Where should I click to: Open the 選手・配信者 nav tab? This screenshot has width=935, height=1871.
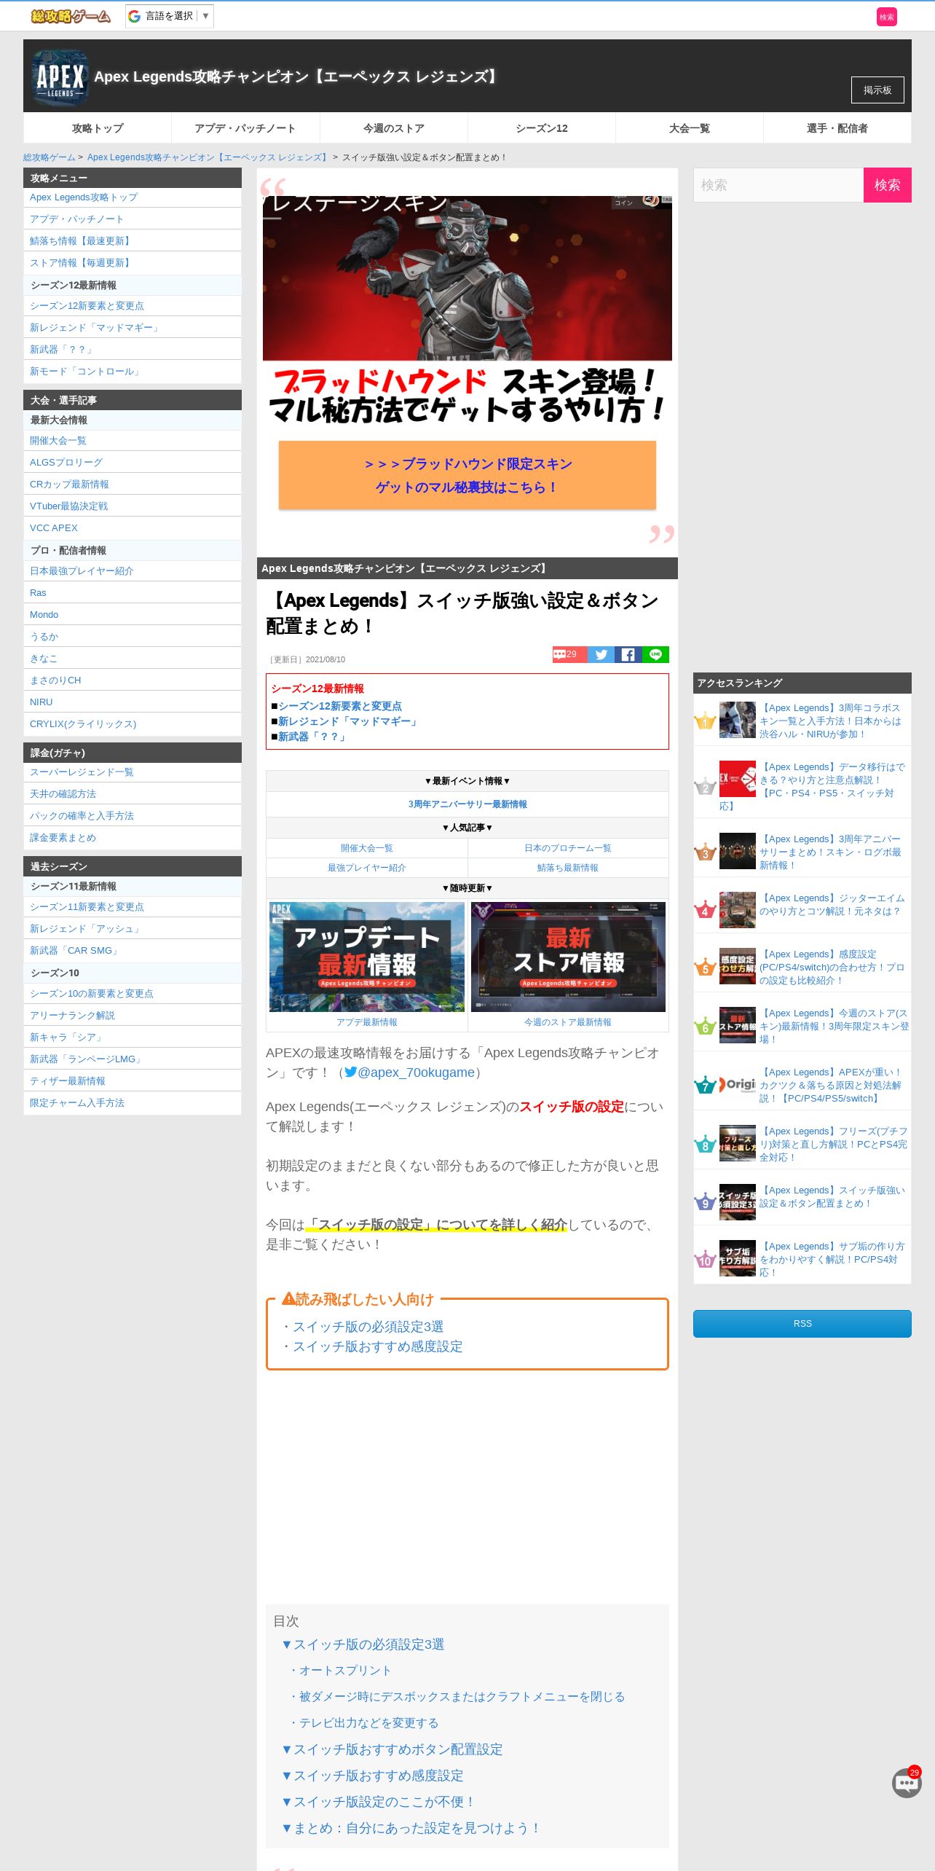click(x=837, y=128)
